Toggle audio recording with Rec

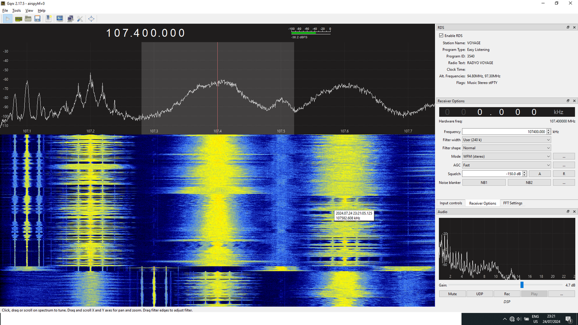point(507,294)
